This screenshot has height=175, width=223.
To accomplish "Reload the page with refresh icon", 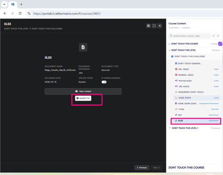I will click(20, 13).
